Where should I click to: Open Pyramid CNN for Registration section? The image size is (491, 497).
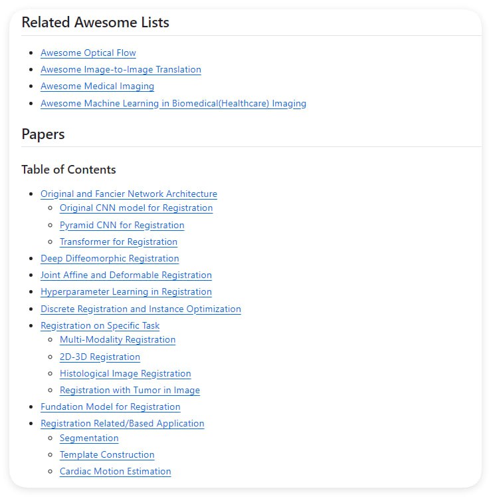click(122, 225)
